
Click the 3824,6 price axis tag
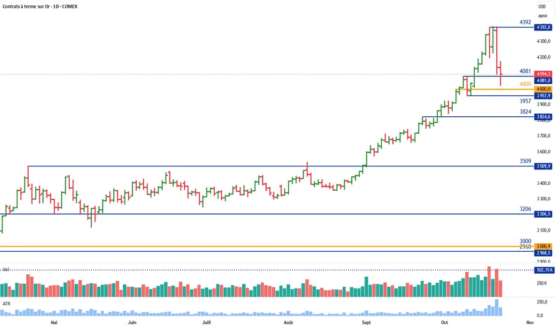pos(543,117)
